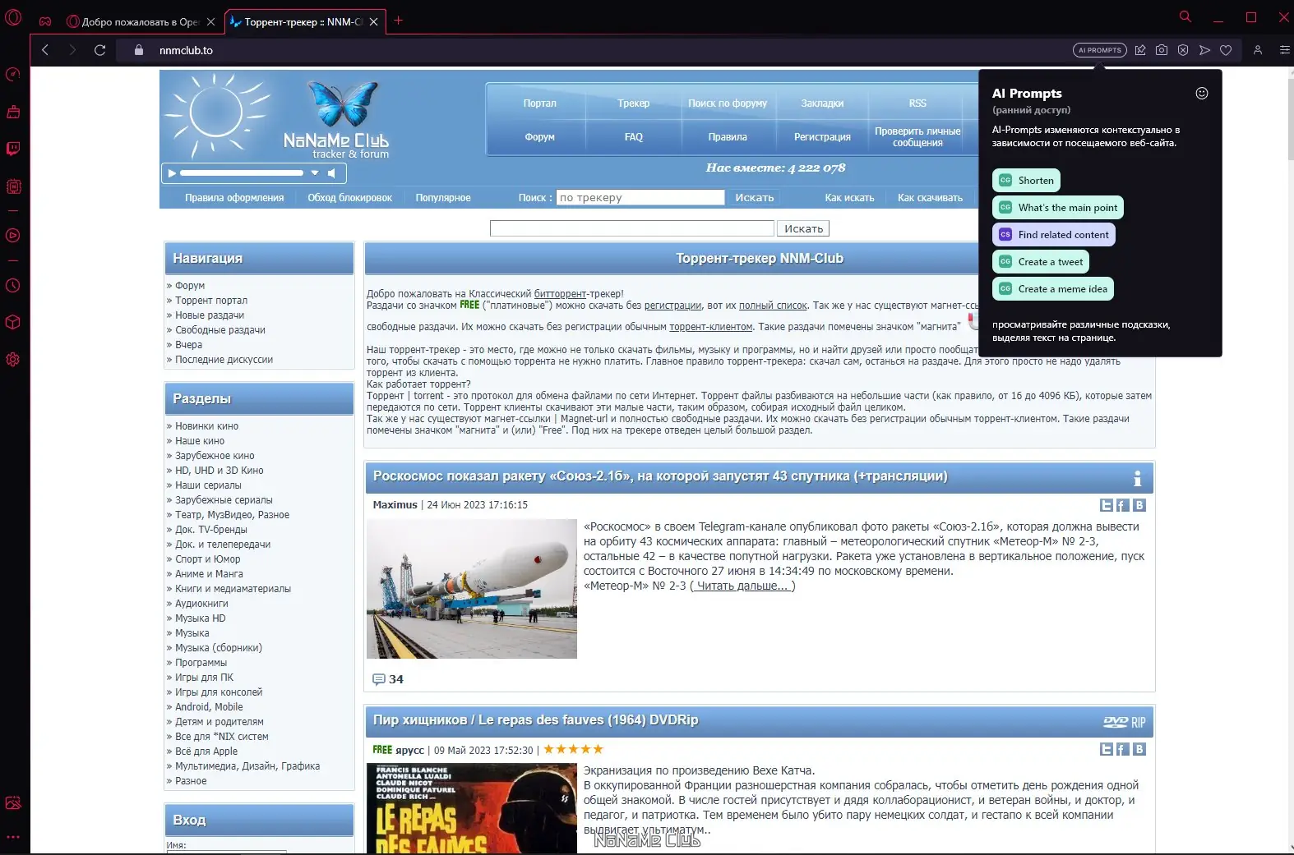Screen dimensions: 1294x855
Task: Open Extensions cube icon in sidebar
Action: point(13,322)
